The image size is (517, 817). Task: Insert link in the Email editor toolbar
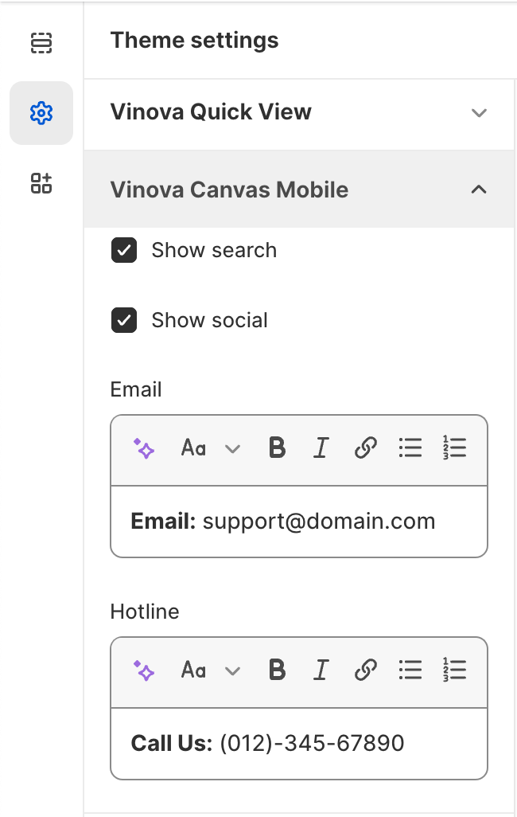[365, 448]
